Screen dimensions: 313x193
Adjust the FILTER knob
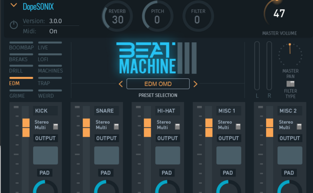pos(198,16)
